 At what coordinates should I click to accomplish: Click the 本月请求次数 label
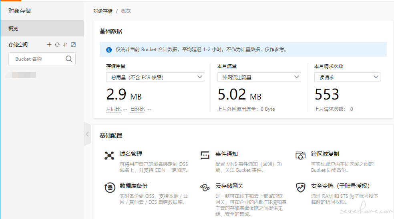tap(329, 66)
